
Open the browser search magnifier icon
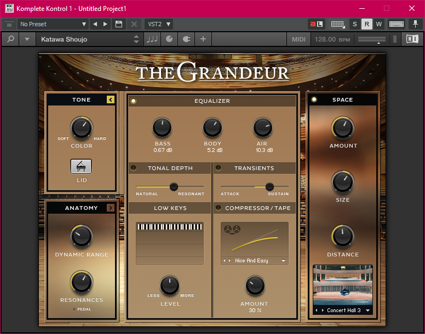click(10, 39)
